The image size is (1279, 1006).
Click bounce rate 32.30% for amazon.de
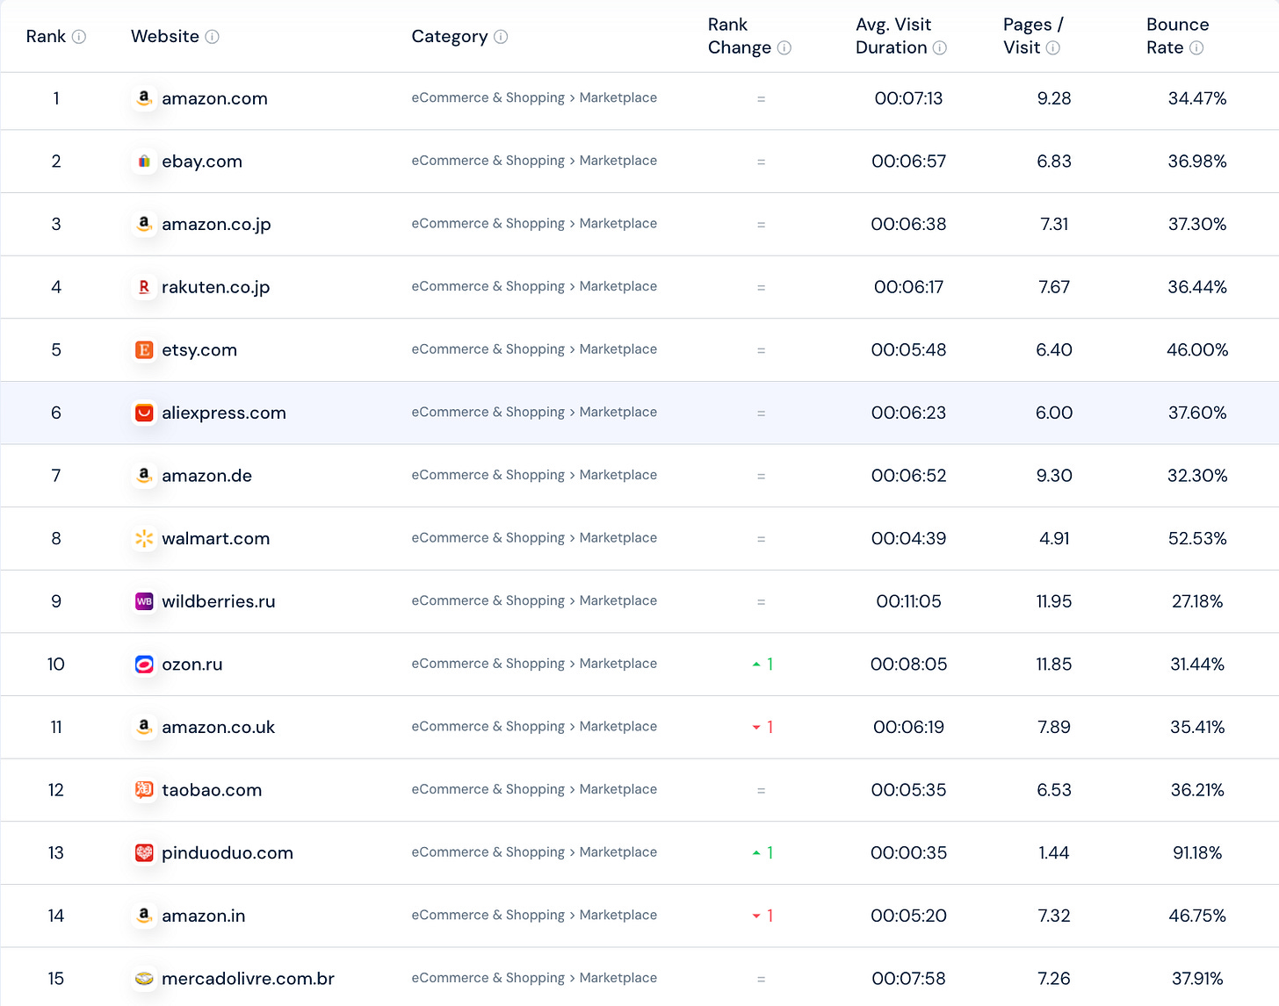1197,476
